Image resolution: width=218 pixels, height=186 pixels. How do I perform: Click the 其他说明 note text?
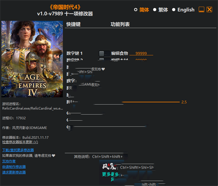point(98,156)
